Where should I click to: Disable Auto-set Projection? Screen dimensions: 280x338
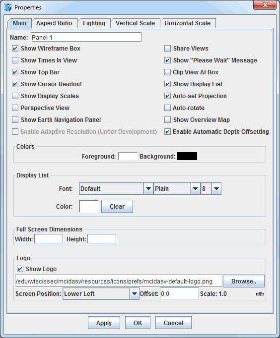[x=167, y=96]
